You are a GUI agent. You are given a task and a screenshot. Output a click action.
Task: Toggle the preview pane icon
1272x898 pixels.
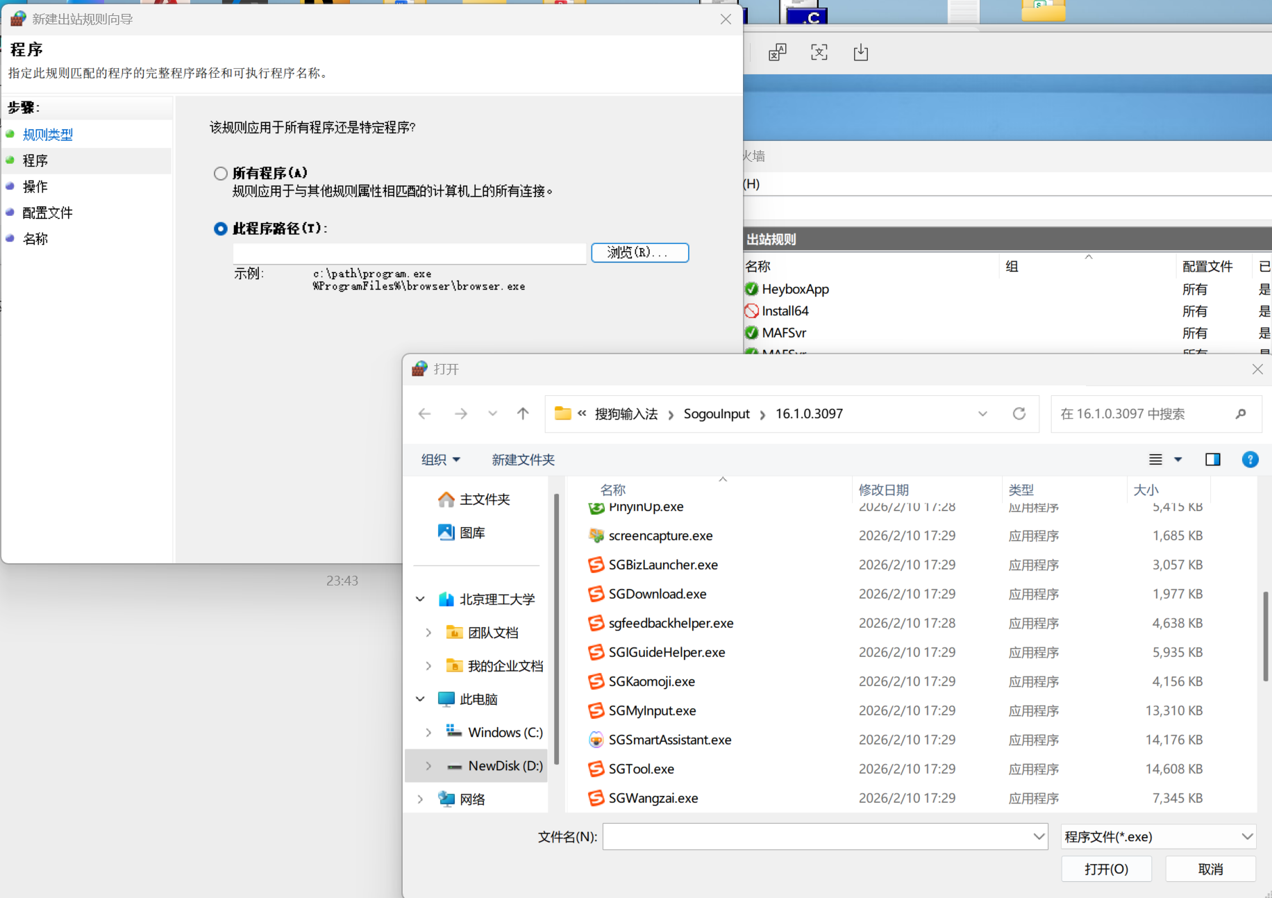1213,460
